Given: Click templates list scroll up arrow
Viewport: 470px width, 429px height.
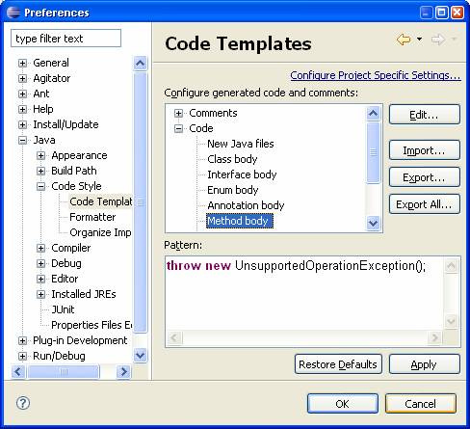Looking at the screenshot, I should point(373,113).
